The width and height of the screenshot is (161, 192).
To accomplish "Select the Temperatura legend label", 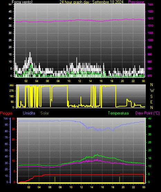I will [118, 113].
